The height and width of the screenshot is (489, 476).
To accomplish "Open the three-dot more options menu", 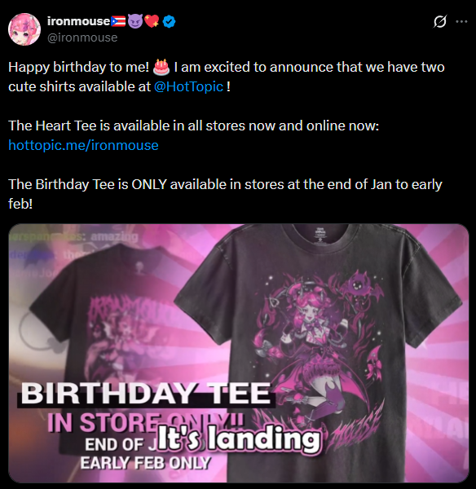I will (x=461, y=21).
